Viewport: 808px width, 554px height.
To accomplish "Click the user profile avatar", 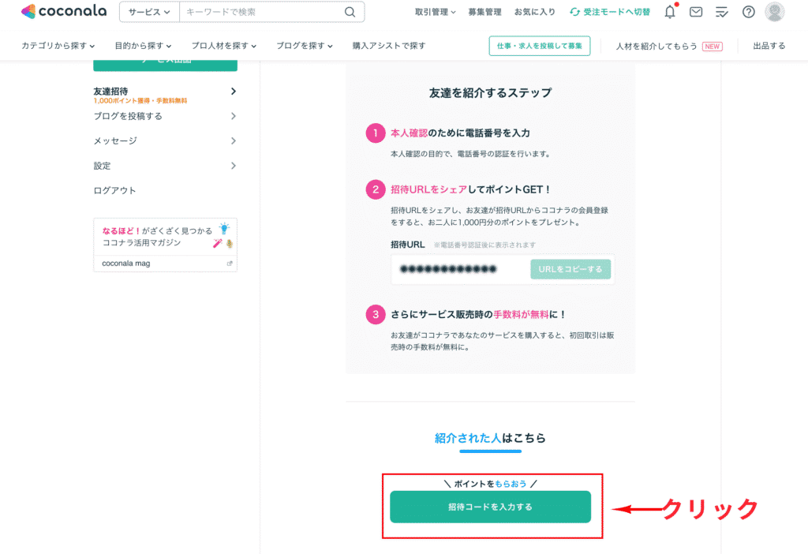I will (775, 12).
